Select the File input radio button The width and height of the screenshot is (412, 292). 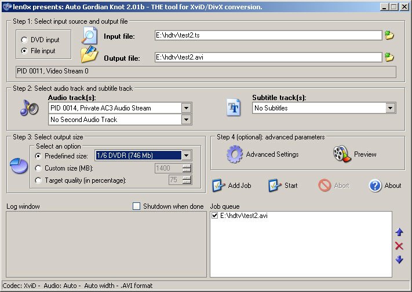pos(24,50)
